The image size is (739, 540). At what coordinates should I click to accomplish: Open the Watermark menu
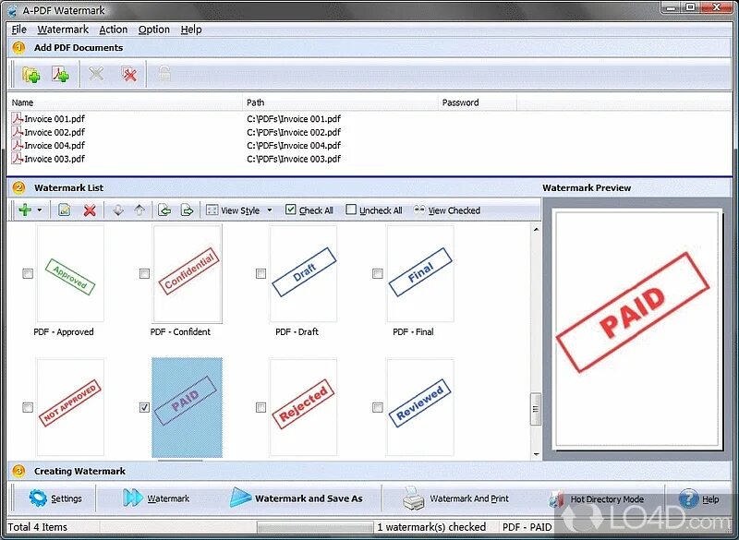pyautogui.click(x=63, y=30)
